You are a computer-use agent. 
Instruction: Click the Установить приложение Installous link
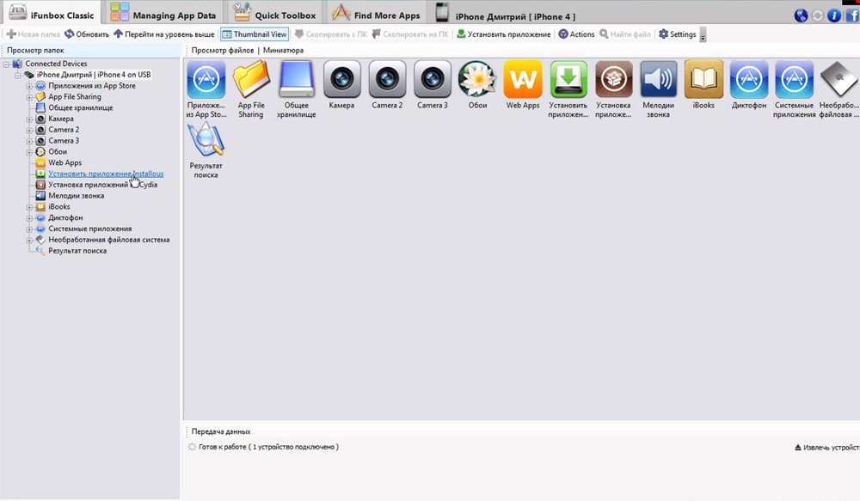click(x=105, y=174)
